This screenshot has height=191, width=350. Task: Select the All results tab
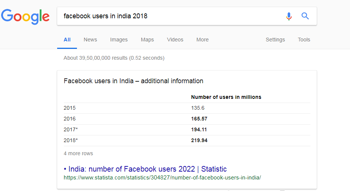tap(67, 40)
